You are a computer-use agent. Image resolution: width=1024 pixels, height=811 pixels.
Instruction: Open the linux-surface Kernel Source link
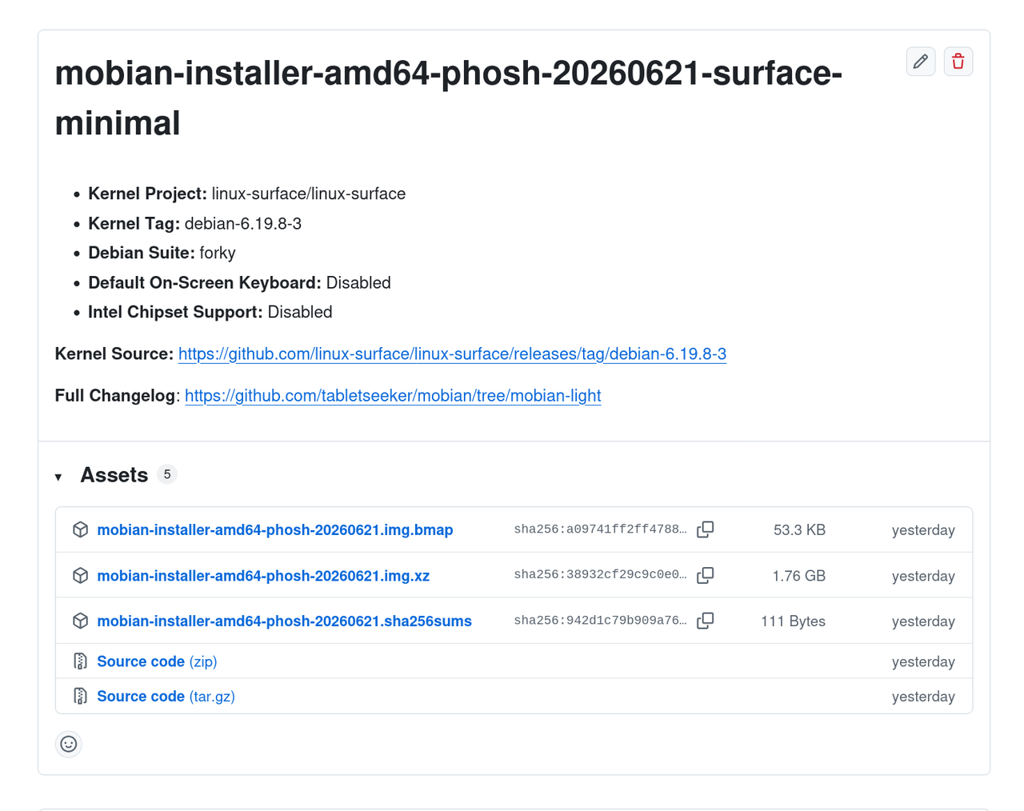pos(452,354)
